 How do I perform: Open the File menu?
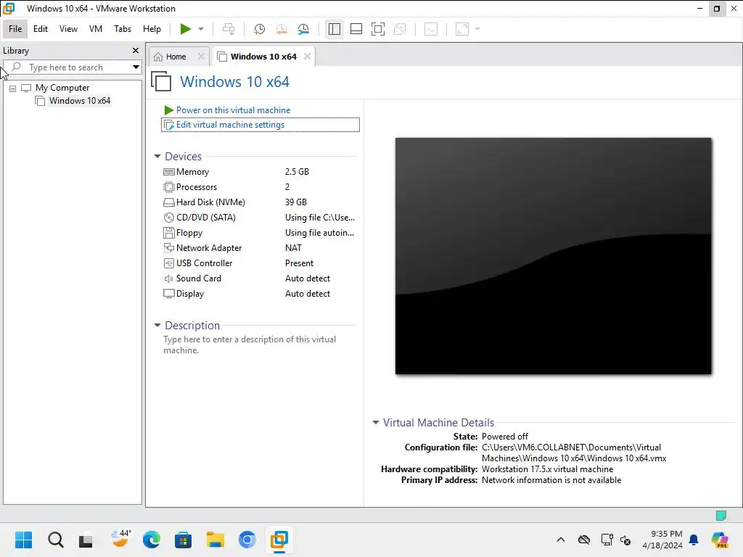coord(15,29)
